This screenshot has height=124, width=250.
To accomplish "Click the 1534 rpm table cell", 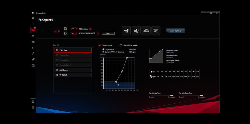I will 178,77.
